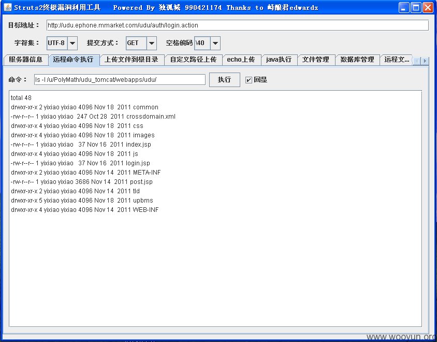
Task: Click inside the command output text area
Action: [215, 208]
